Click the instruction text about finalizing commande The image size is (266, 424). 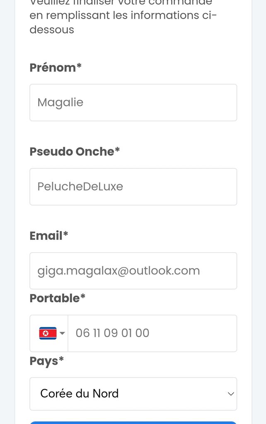click(x=123, y=16)
